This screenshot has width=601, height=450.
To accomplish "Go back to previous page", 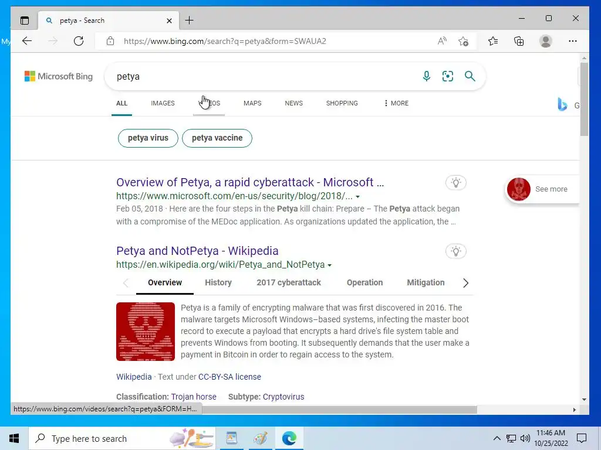I will tap(27, 41).
